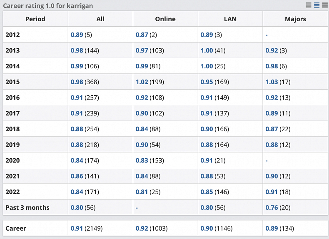Screen dimensions: 329x239
Task: Open 2020 LAN rating 0.91
Action: point(207,161)
